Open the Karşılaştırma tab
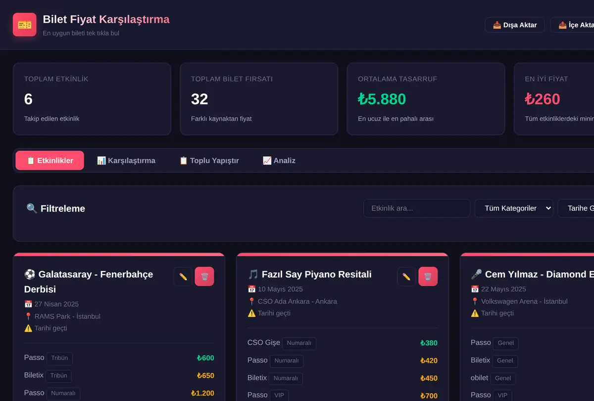The height and width of the screenshot is (401, 594). [126, 161]
